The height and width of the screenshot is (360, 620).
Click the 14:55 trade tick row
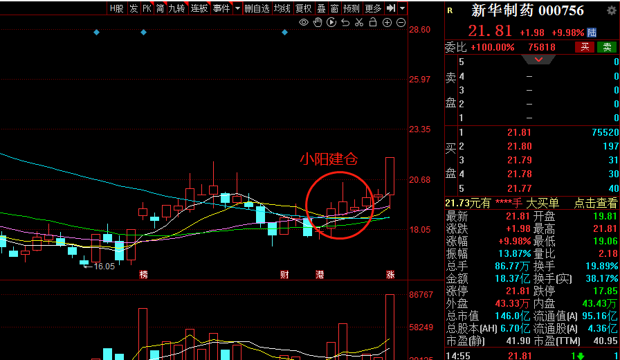click(532, 356)
